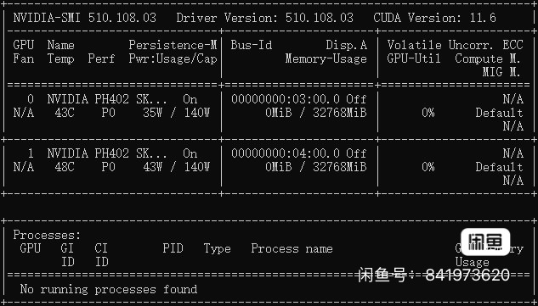Click the "43W / 140W" power reading
The width and height of the screenshot is (538, 306).
coord(177,167)
